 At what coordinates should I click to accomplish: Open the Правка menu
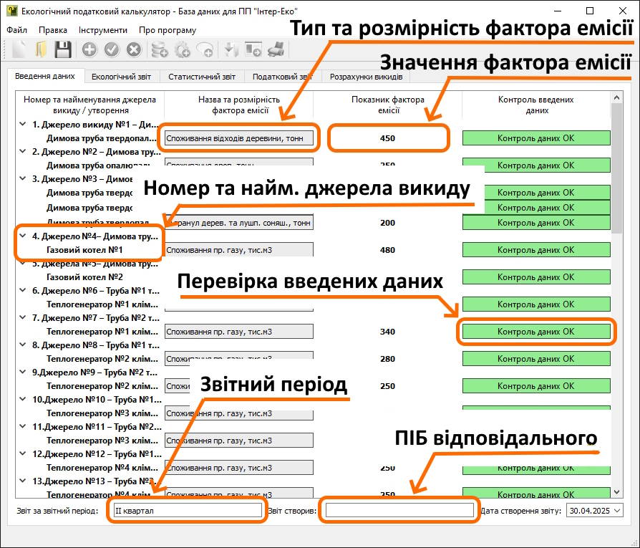53,30
